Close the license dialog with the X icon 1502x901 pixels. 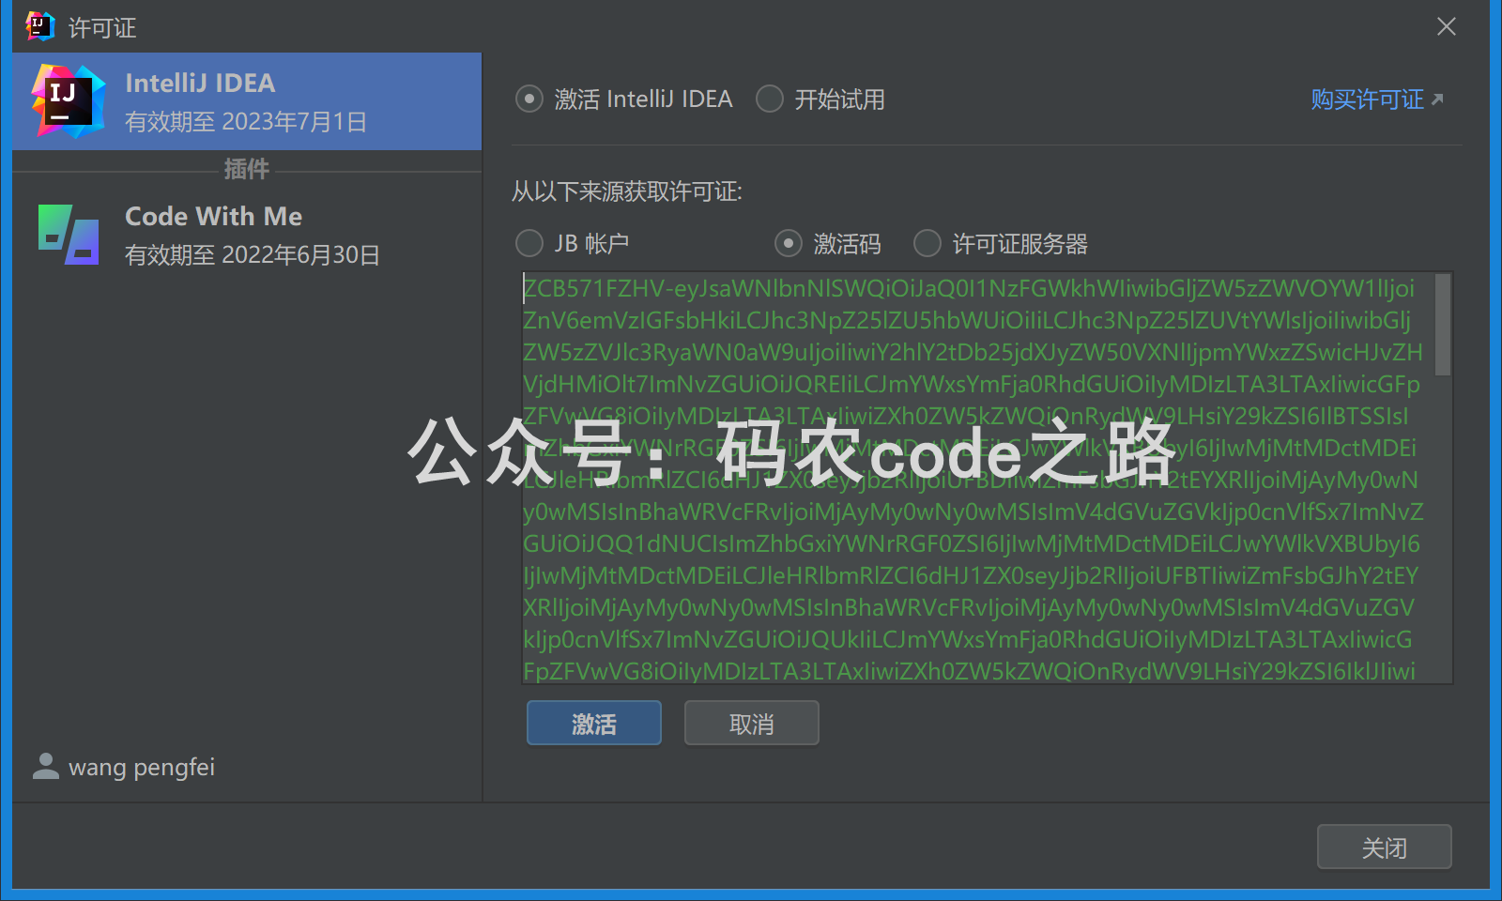click(1447, 26)
